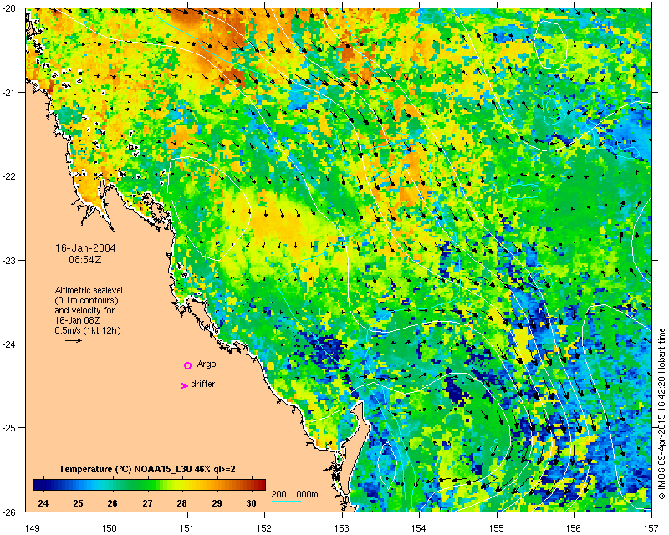Screen dimensions: 669x535
Task: Click latitude axis label -21
Action: point(8,92)
